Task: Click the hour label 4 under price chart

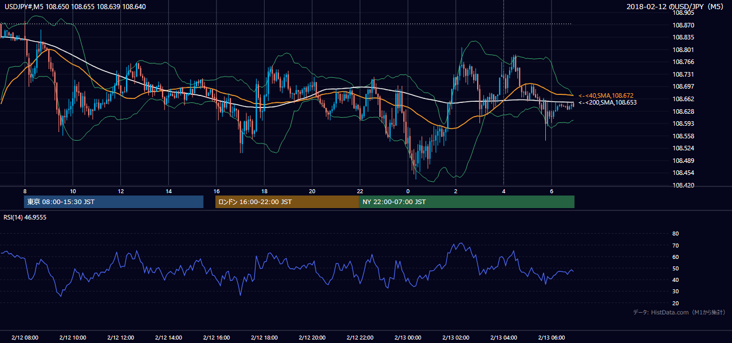Action: (503, 191)
